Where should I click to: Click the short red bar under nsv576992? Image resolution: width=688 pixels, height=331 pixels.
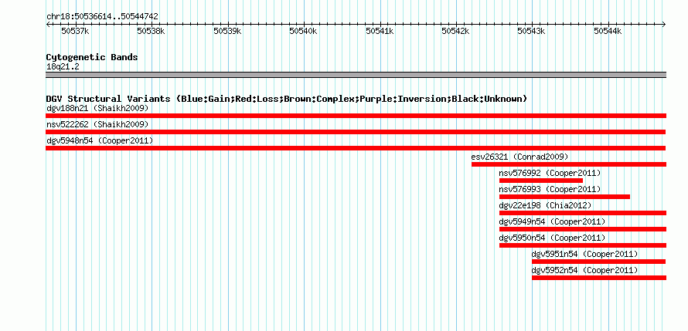coord(541,181)
